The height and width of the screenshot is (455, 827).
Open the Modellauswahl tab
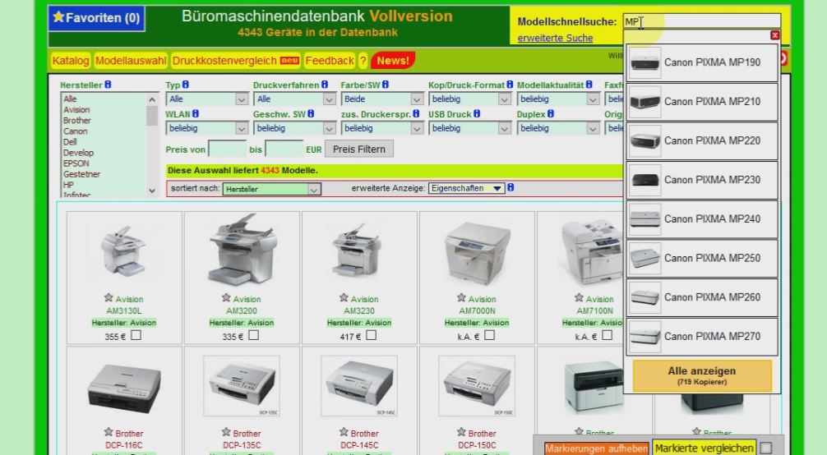point(131,61)
